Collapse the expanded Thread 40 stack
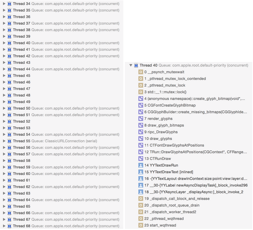This screenshot has width=253, height=230. (x=131, y=65)
